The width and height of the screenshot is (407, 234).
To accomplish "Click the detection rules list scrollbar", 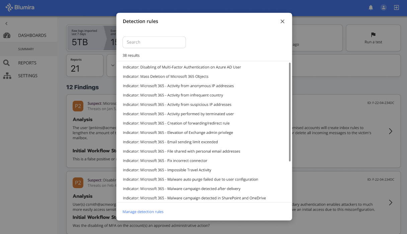I will tap(290, 112).
